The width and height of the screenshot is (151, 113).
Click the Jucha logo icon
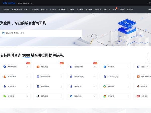(5, 3)
